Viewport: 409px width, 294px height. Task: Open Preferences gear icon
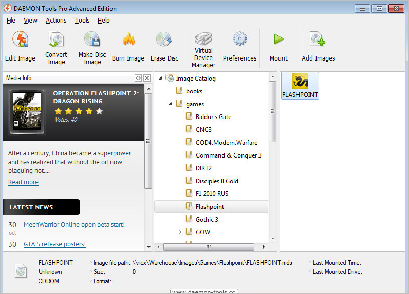[240, 39]
